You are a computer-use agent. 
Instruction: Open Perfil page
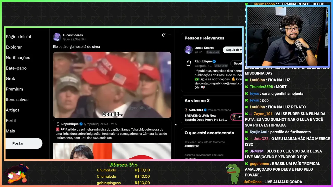[x=11, y=121]
